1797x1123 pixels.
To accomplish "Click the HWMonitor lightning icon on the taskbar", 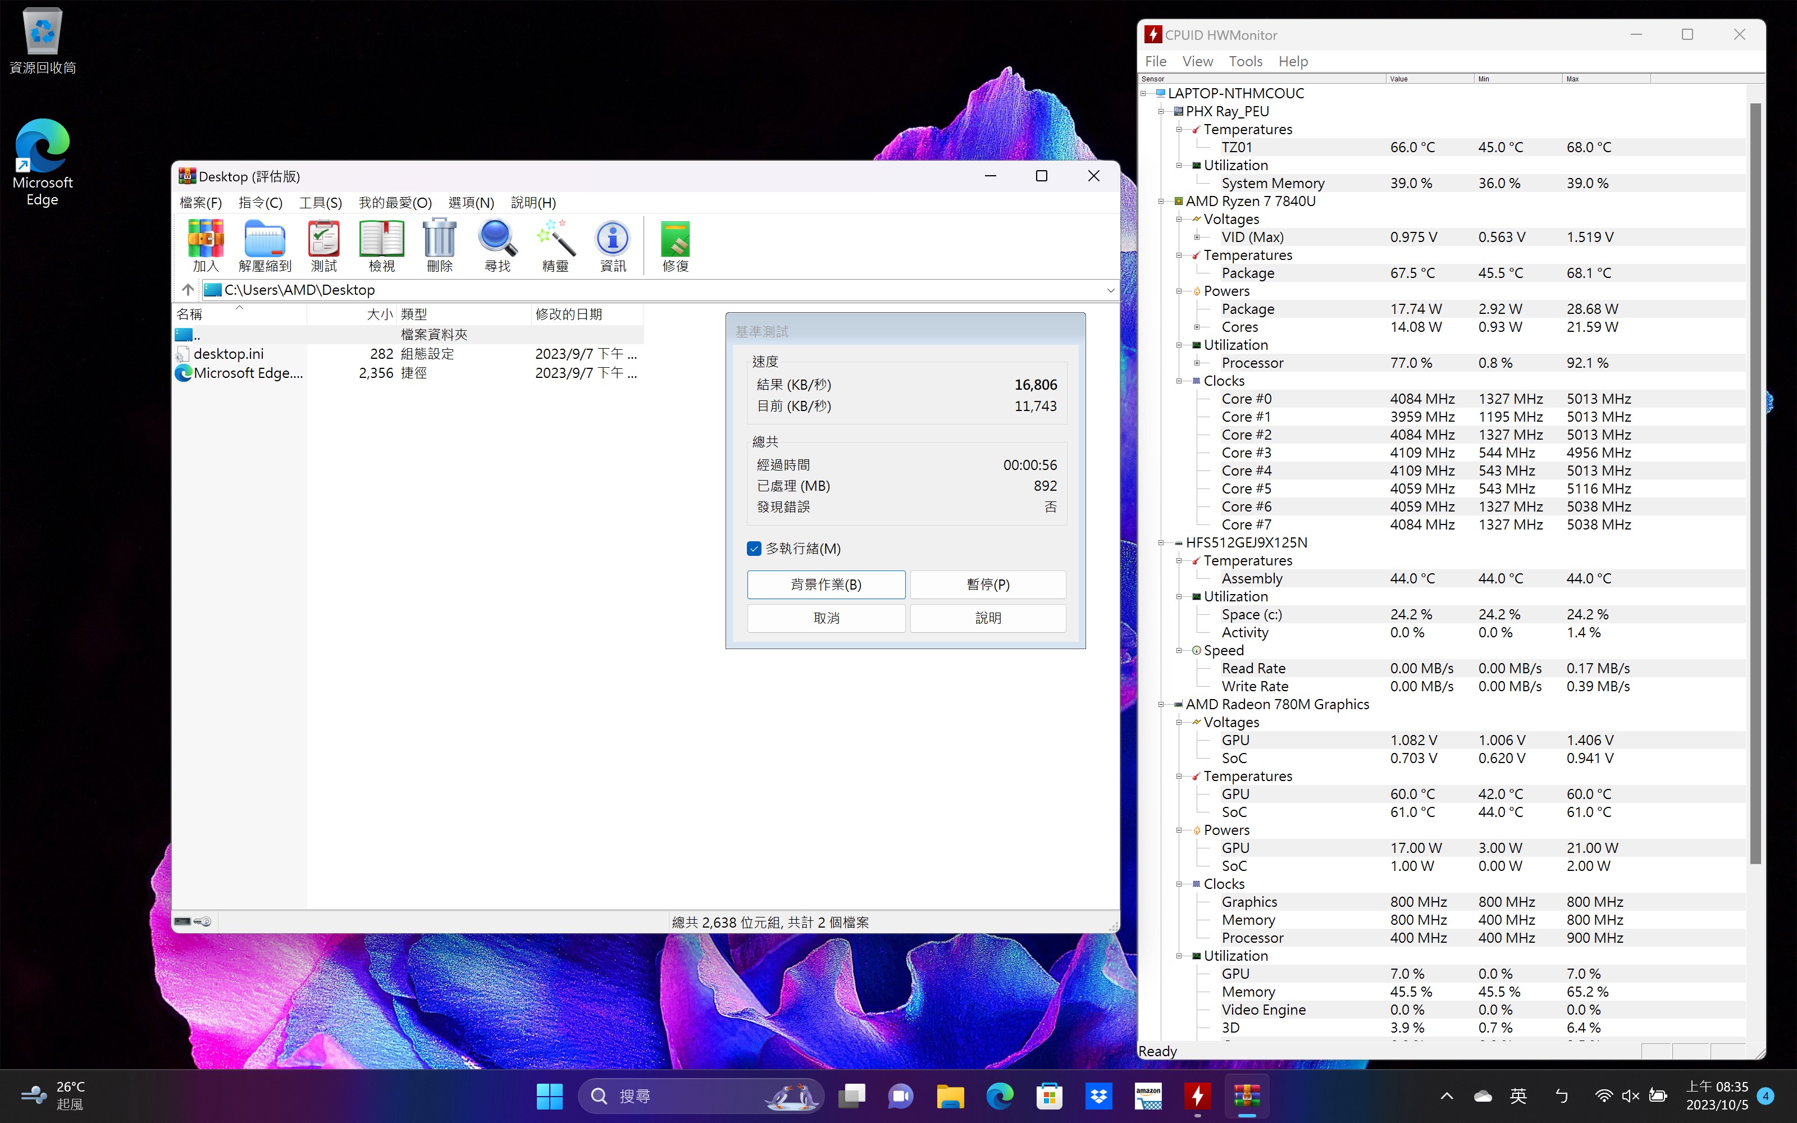I will pyautogui.click(x=1198, y=1095).
